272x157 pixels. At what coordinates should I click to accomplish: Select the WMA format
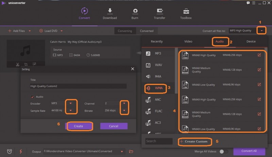click(x=159, y=88)
